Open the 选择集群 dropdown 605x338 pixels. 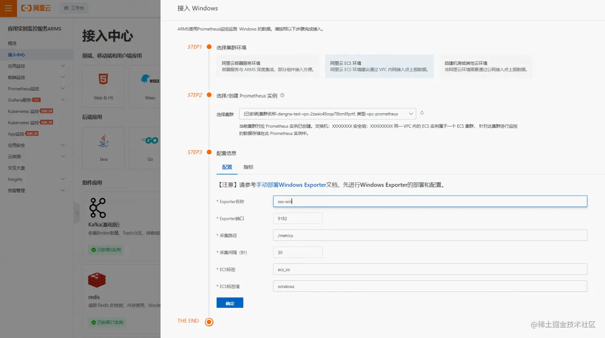click(328, 114)
